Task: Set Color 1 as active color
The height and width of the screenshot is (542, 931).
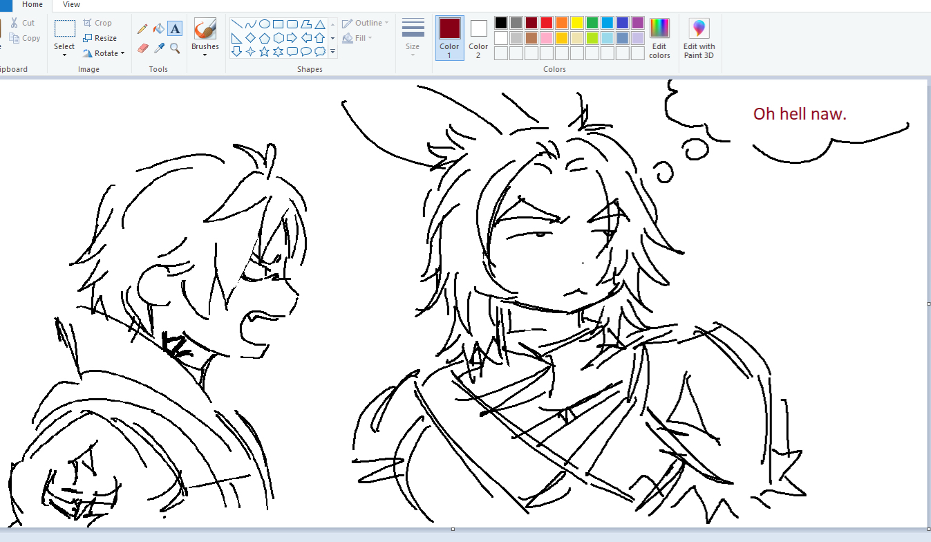Action: [449, 38]
